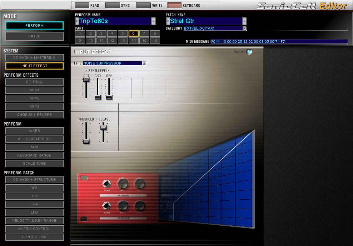
Task: Switch to PERFORM mode
Action: [34, 26]
